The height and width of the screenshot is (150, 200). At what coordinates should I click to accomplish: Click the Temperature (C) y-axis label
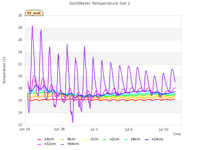tap(4, 70)
